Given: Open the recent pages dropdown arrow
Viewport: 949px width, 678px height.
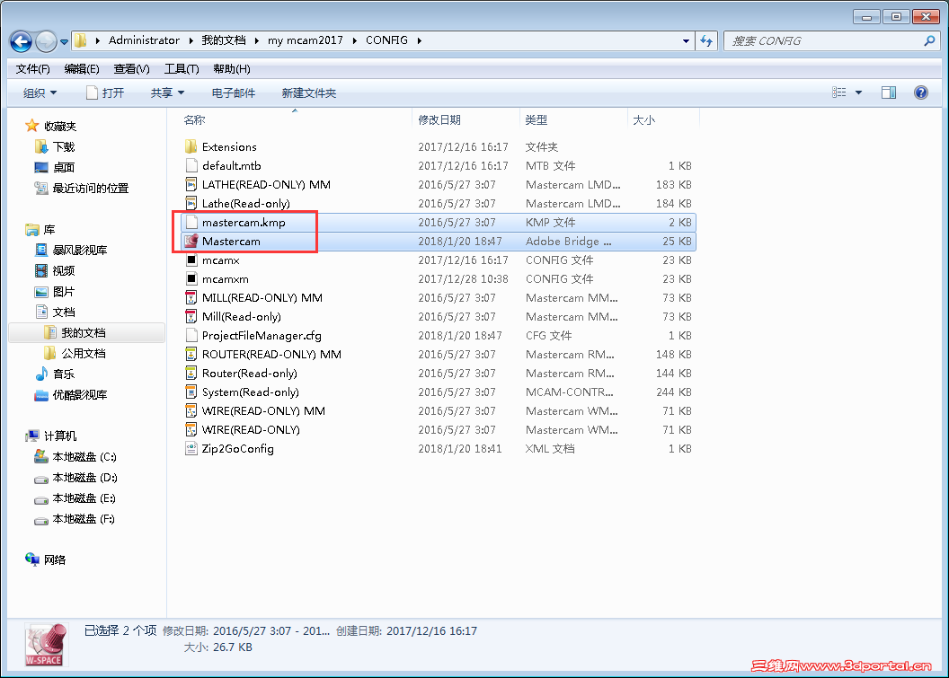Looking at the screenshot, I should (x=64, y=41).
